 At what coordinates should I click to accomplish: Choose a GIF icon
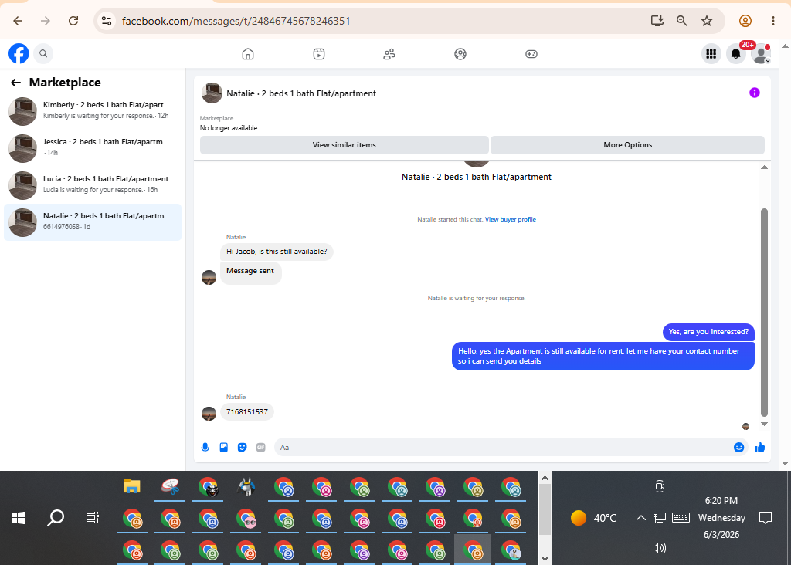[x=261, y=448]
